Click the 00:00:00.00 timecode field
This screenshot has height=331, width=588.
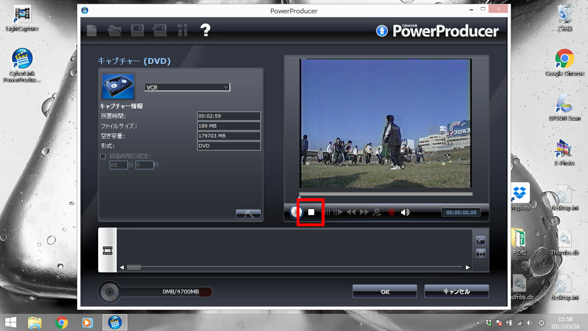(461, 212)
